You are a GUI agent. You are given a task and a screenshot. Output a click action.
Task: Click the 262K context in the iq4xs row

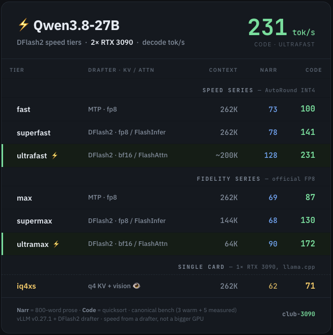tap(229, 286)
